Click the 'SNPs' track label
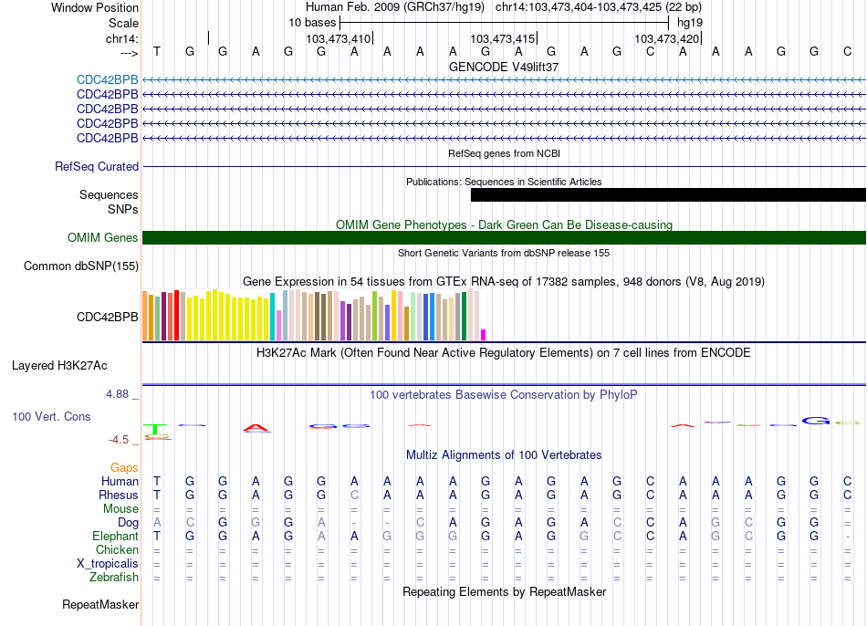Viewport: 867px width, 626px height. coord(123,210)
